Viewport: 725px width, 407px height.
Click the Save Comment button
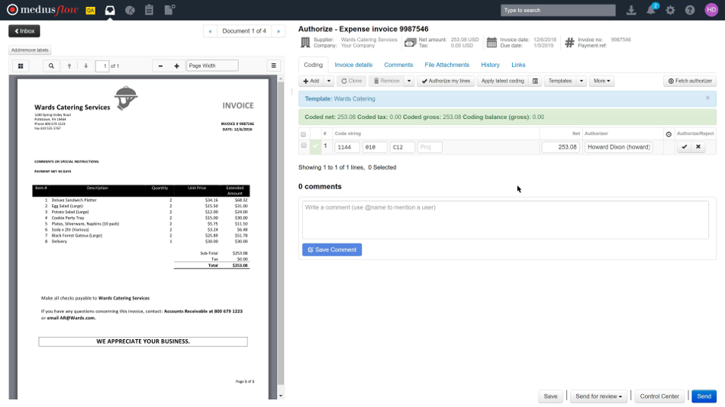click(x=332, y=249)
